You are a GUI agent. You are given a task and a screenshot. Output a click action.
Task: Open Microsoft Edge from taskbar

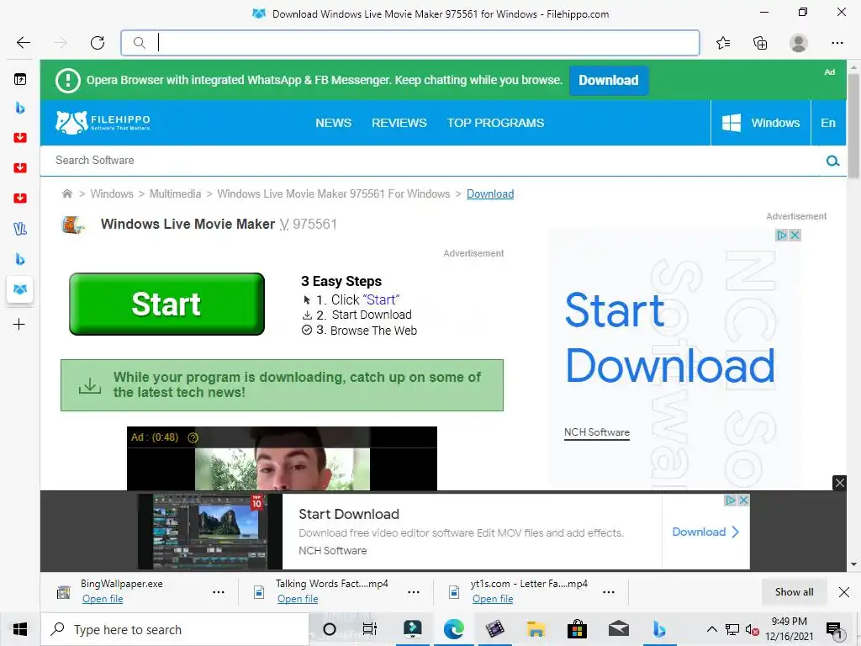(x=453, y=629)
